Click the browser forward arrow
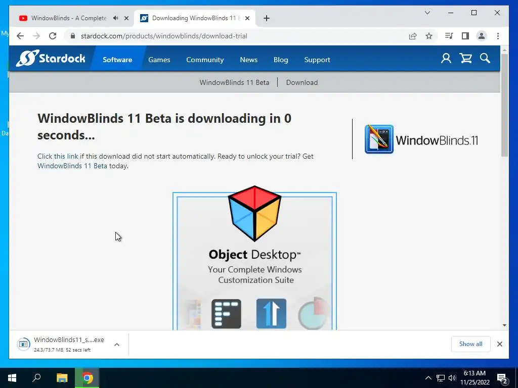This screenshot has height=388, width=518. tap(36, 36)
